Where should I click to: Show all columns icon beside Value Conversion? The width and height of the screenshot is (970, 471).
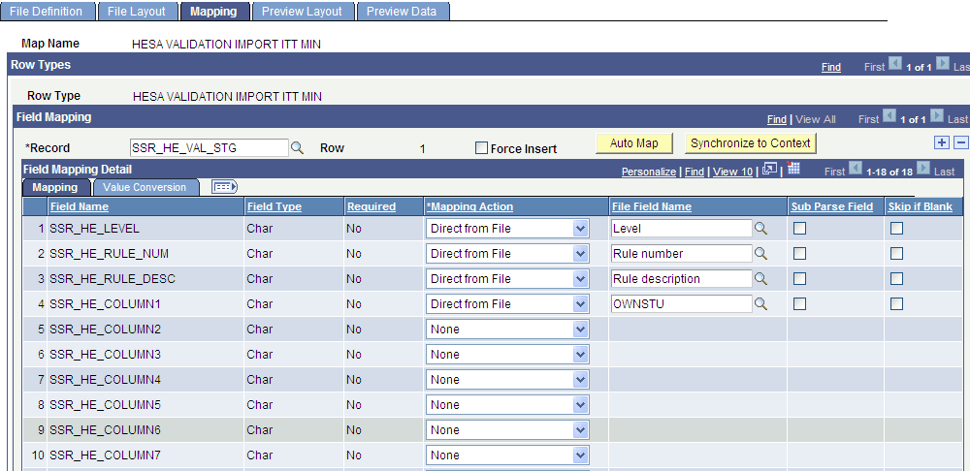[225, 187]
